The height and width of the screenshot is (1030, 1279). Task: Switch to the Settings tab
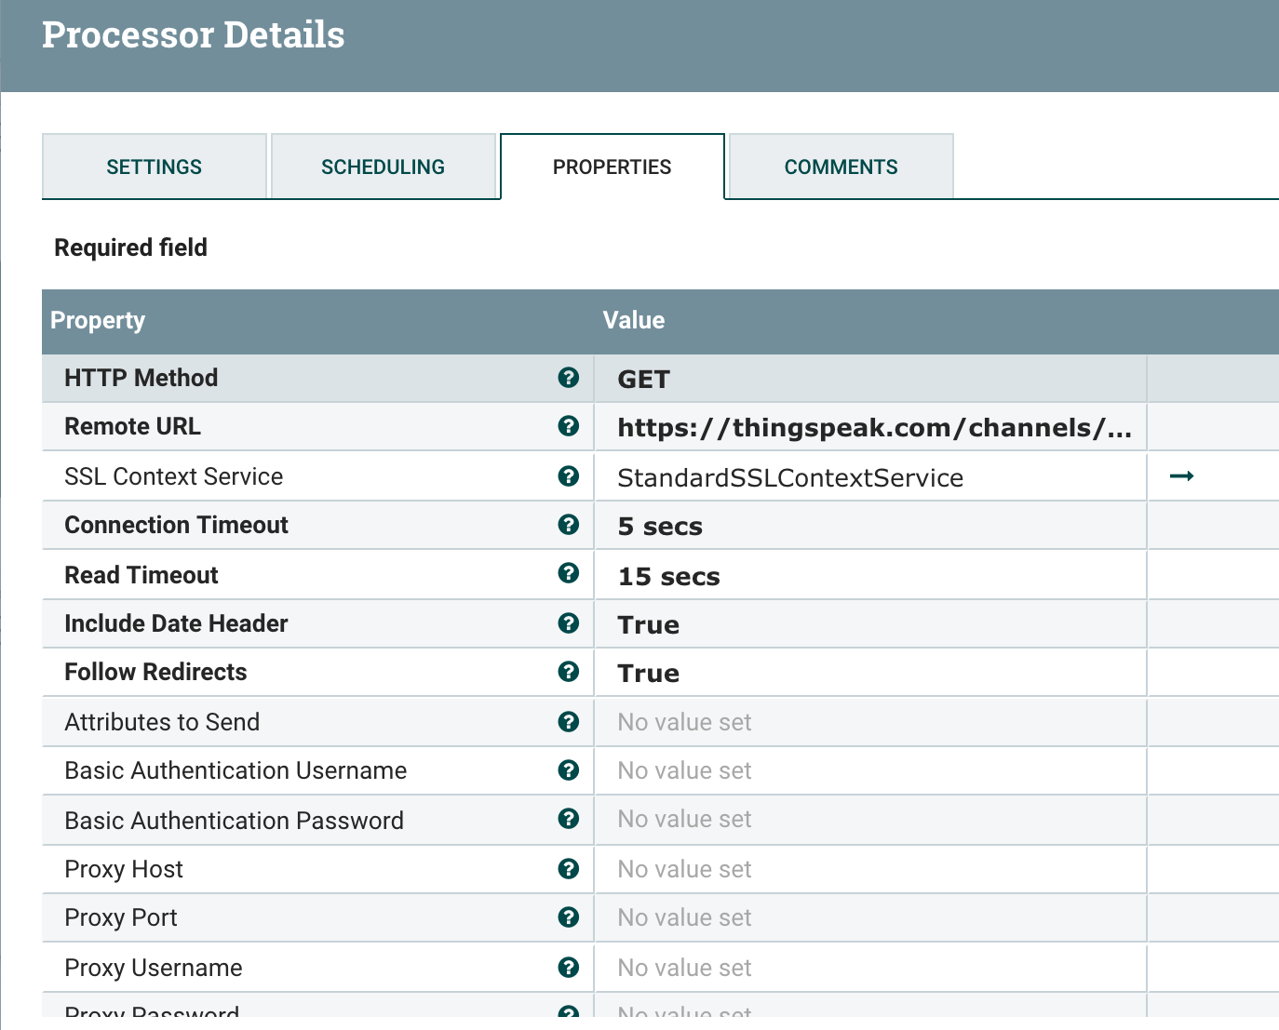[155, 167]
